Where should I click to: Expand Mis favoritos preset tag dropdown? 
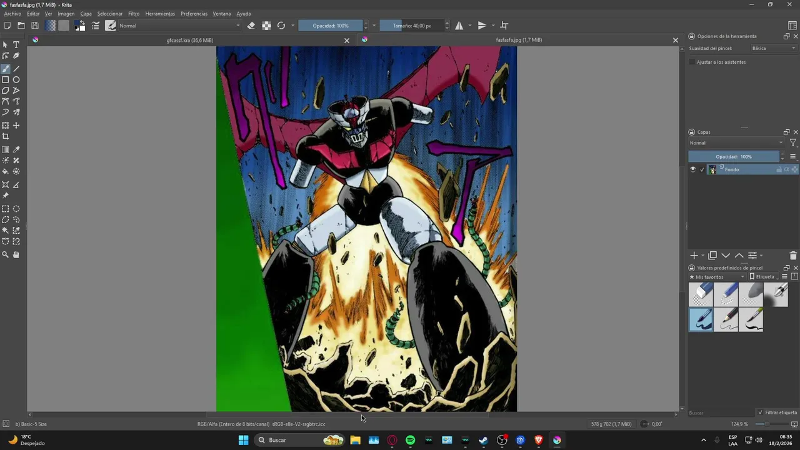point(717,277)
